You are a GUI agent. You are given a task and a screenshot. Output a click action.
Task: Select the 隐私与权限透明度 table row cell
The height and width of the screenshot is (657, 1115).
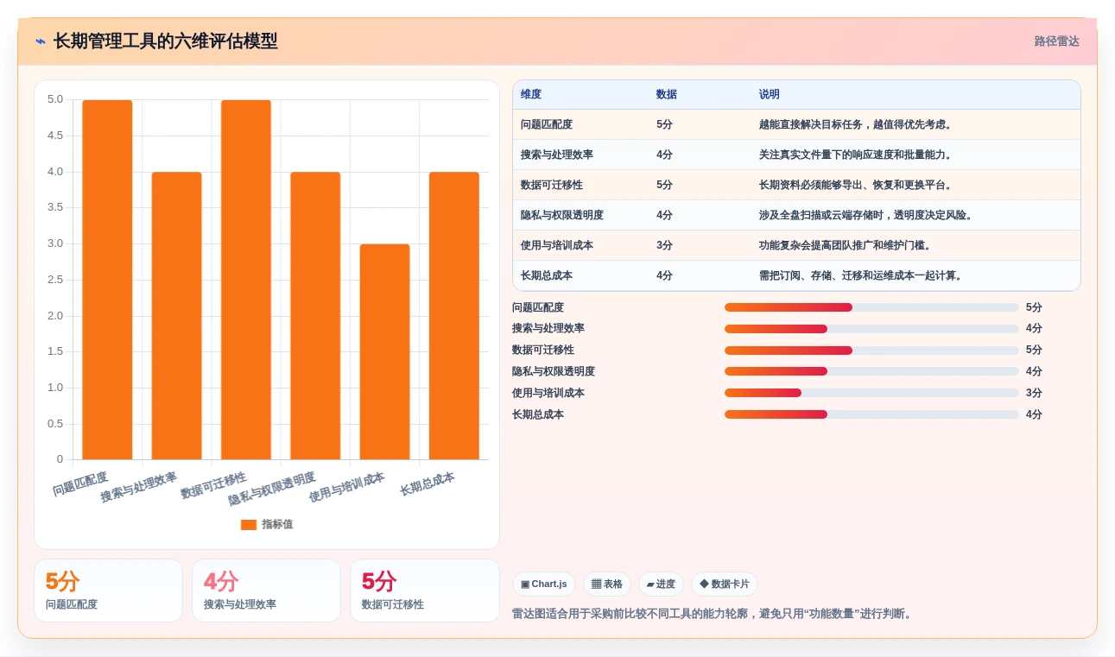tap(562, 215)
